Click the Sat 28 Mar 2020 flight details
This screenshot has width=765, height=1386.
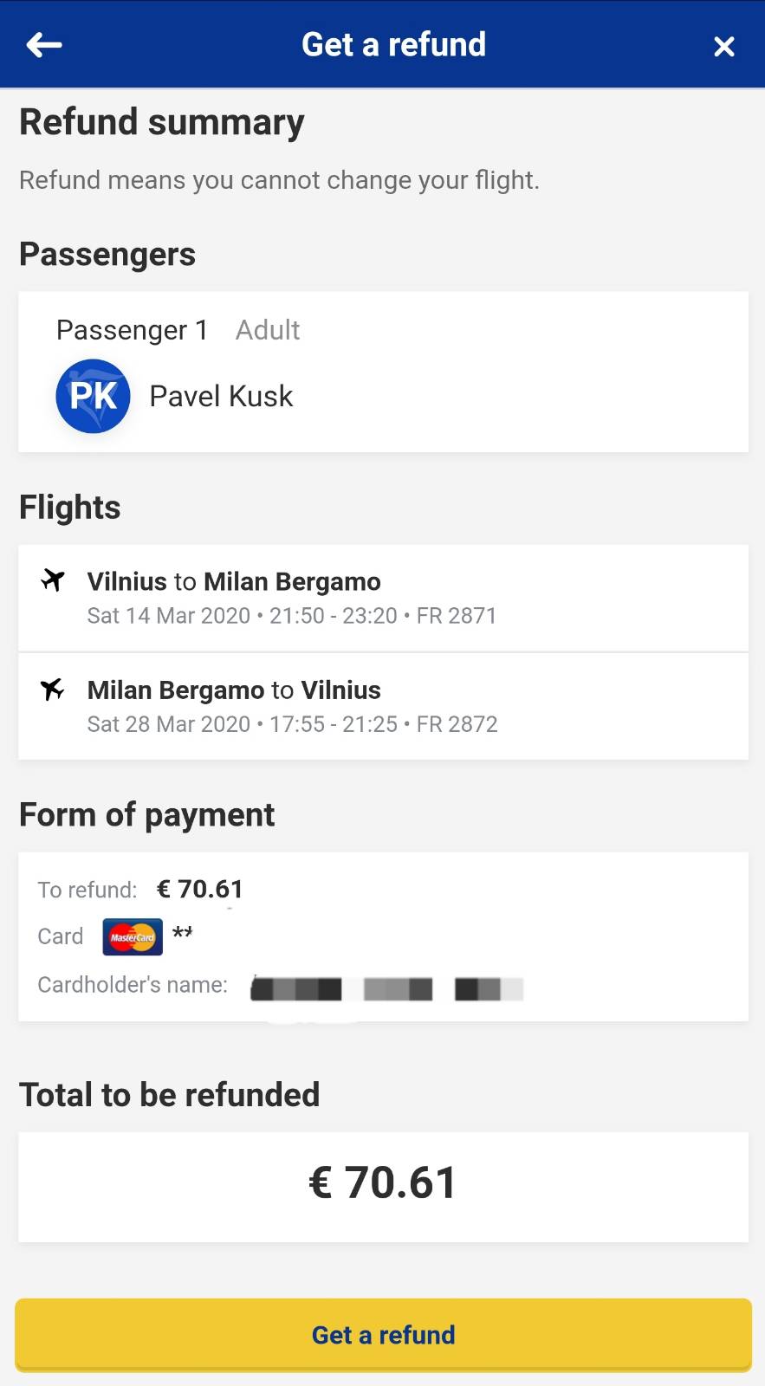pyautogui.click(x=292, y=724)
